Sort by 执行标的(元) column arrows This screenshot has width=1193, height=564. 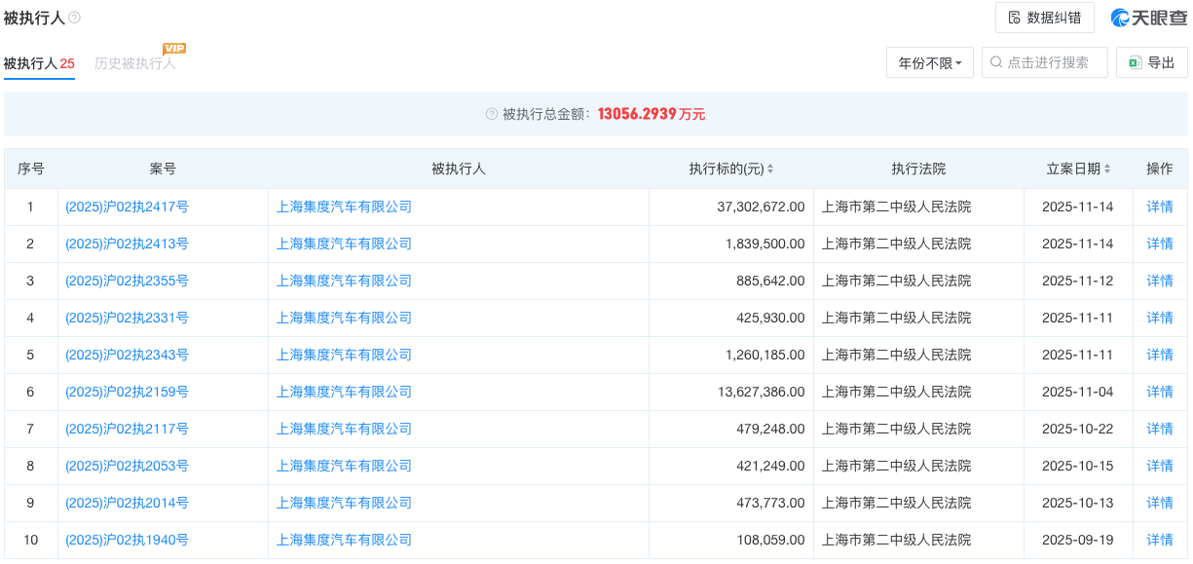click(x=770, y=169)
